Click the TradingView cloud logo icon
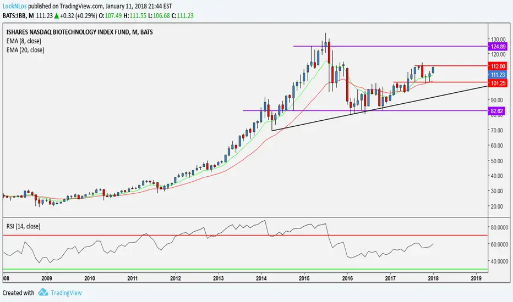 [x=43, y=292]
